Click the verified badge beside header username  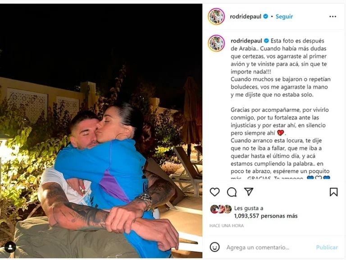pyautogui.click(x=266, y=16)
